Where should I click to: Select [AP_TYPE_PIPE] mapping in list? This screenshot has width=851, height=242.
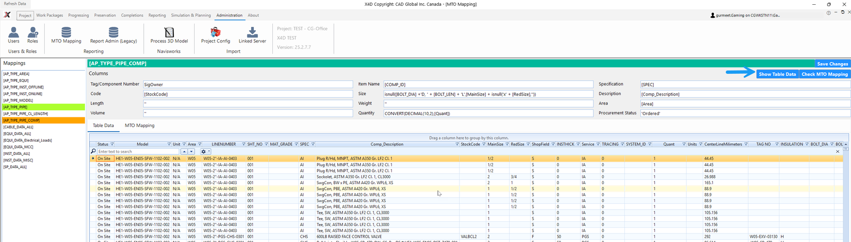pyautogui.click(x=16, y=107)
